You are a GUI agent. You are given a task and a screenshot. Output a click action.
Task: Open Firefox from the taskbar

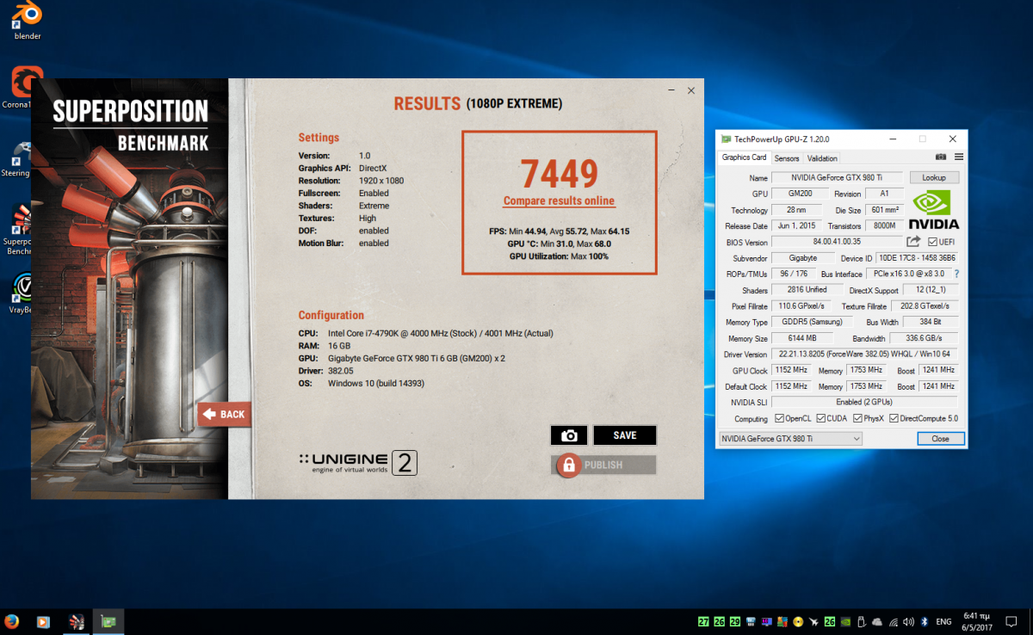tap(11, 621)
